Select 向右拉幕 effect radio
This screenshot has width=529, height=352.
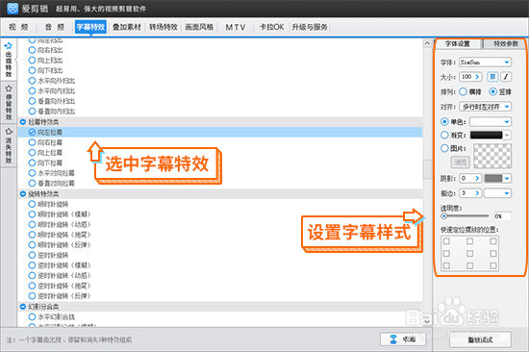(32, 142)
